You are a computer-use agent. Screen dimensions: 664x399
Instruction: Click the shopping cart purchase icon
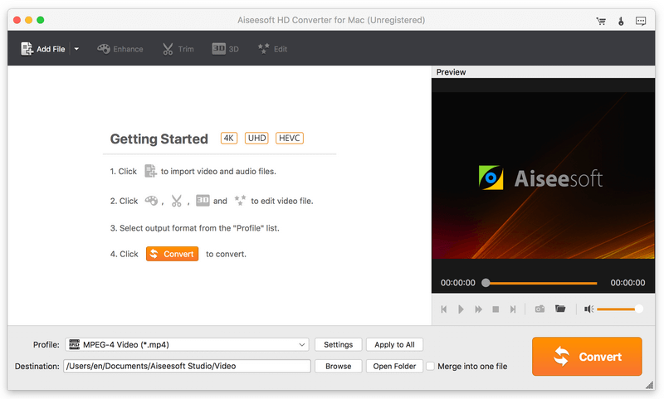(601, 22)
